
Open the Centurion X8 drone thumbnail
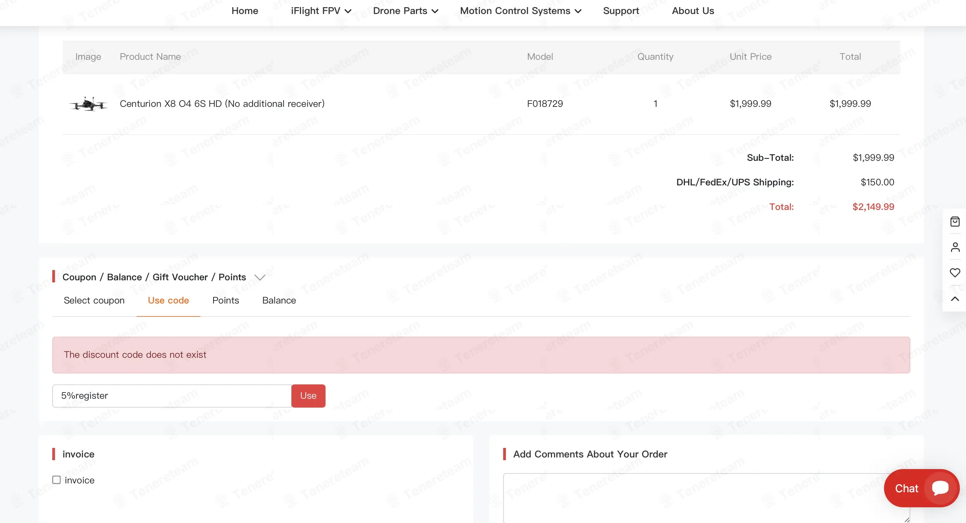point(88,104)
